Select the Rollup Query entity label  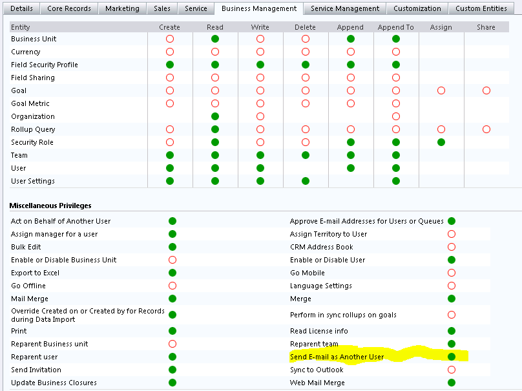click(x=33, y=129)
